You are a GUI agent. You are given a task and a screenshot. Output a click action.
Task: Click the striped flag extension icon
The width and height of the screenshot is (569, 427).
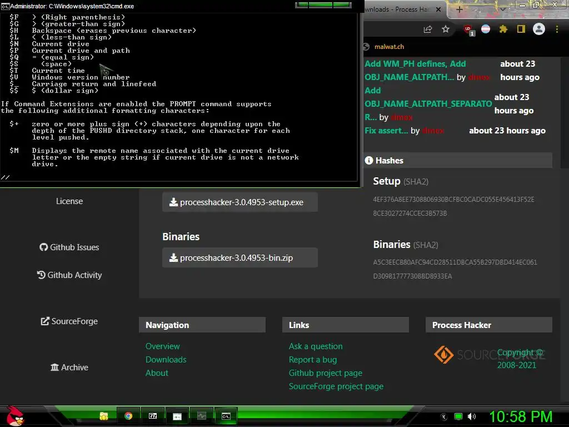(486, 29)
